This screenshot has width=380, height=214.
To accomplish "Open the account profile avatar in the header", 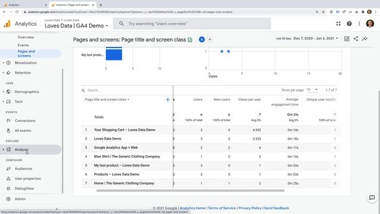I will (370, 24).
